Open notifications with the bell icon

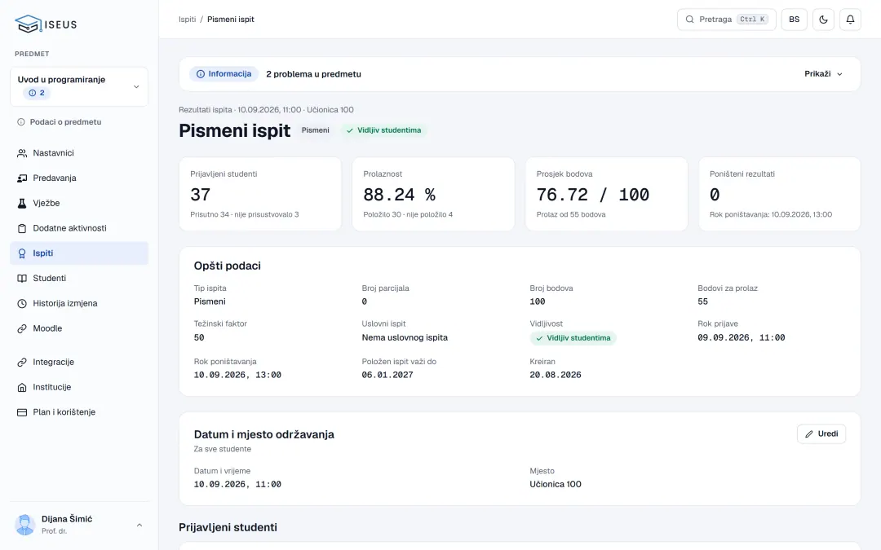pos(850,20)
